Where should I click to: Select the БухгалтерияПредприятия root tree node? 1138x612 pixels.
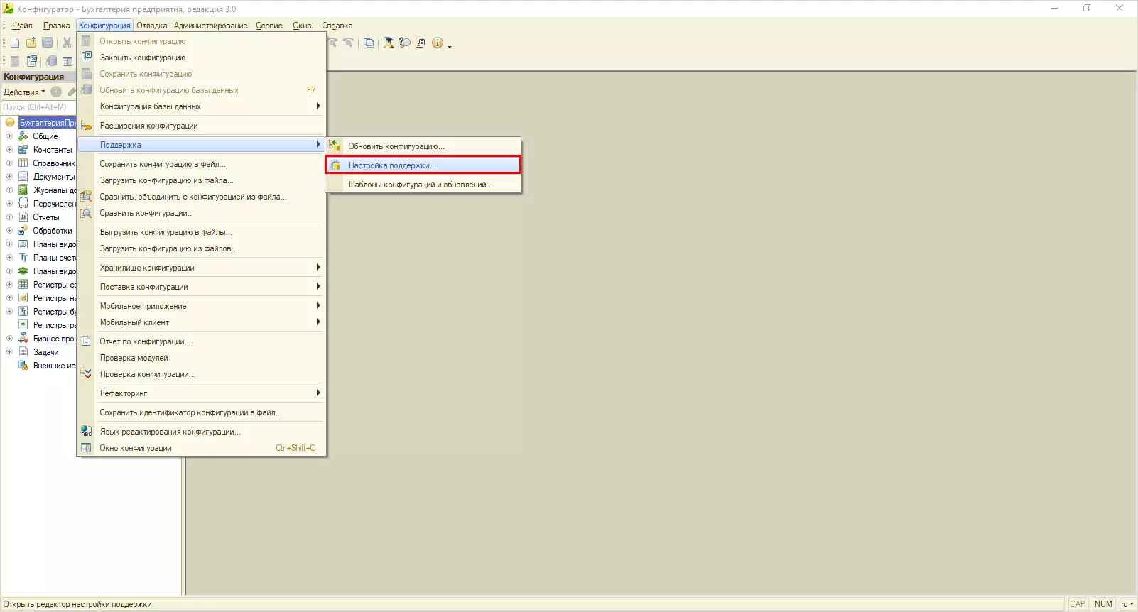point(47,123)
